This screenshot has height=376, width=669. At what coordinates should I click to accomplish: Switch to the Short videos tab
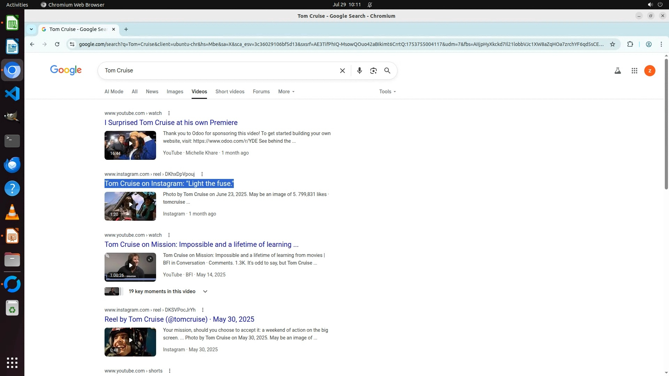(x=230, y=92)
